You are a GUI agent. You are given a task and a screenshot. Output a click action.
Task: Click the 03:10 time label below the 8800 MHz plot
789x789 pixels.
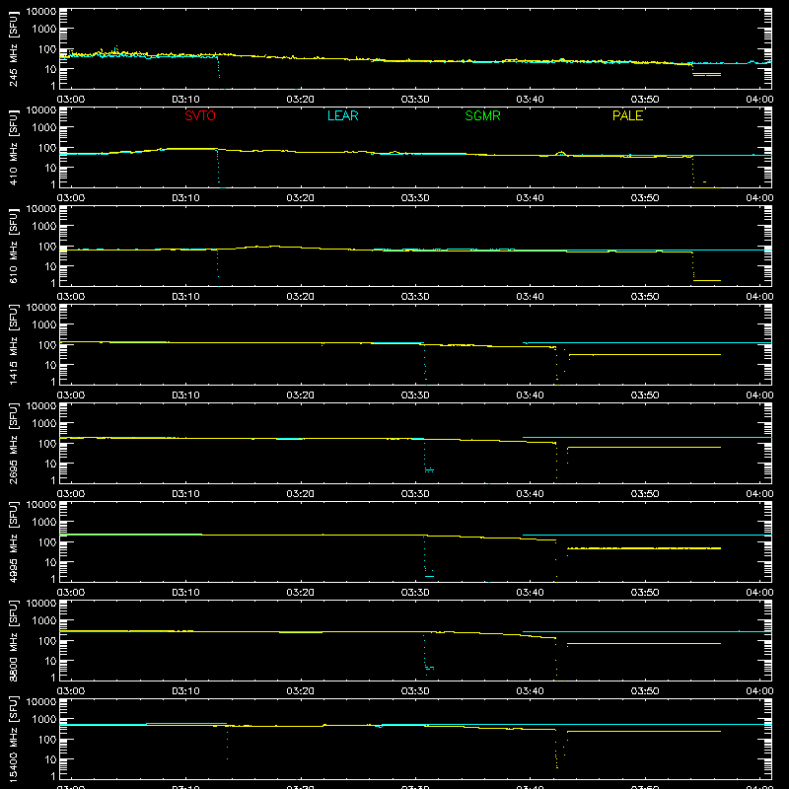(185, 691)
